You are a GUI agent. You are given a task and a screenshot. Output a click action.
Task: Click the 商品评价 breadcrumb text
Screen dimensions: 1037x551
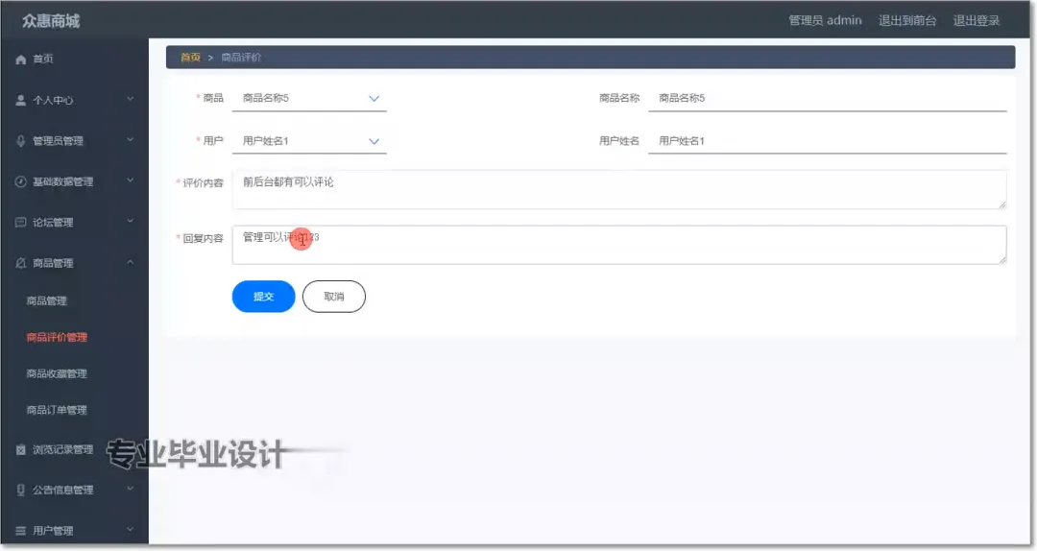(x=241, y=58)
